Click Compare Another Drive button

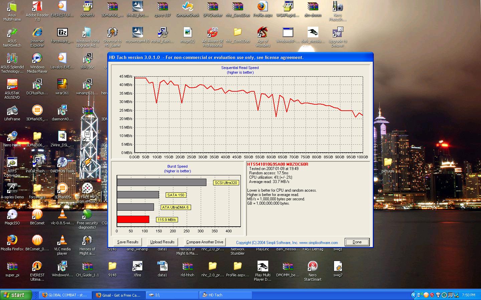205,242
